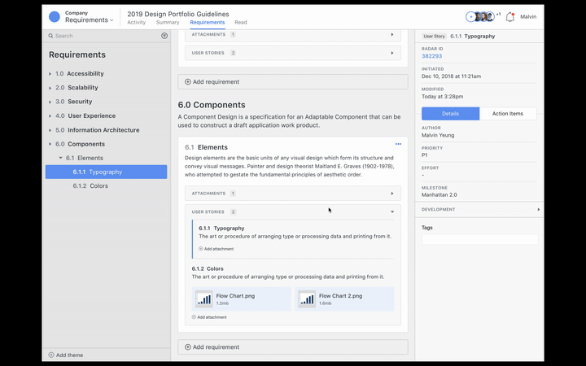
Task: Expand the 2.0 Scalability tree item
Action: point(50,88)
